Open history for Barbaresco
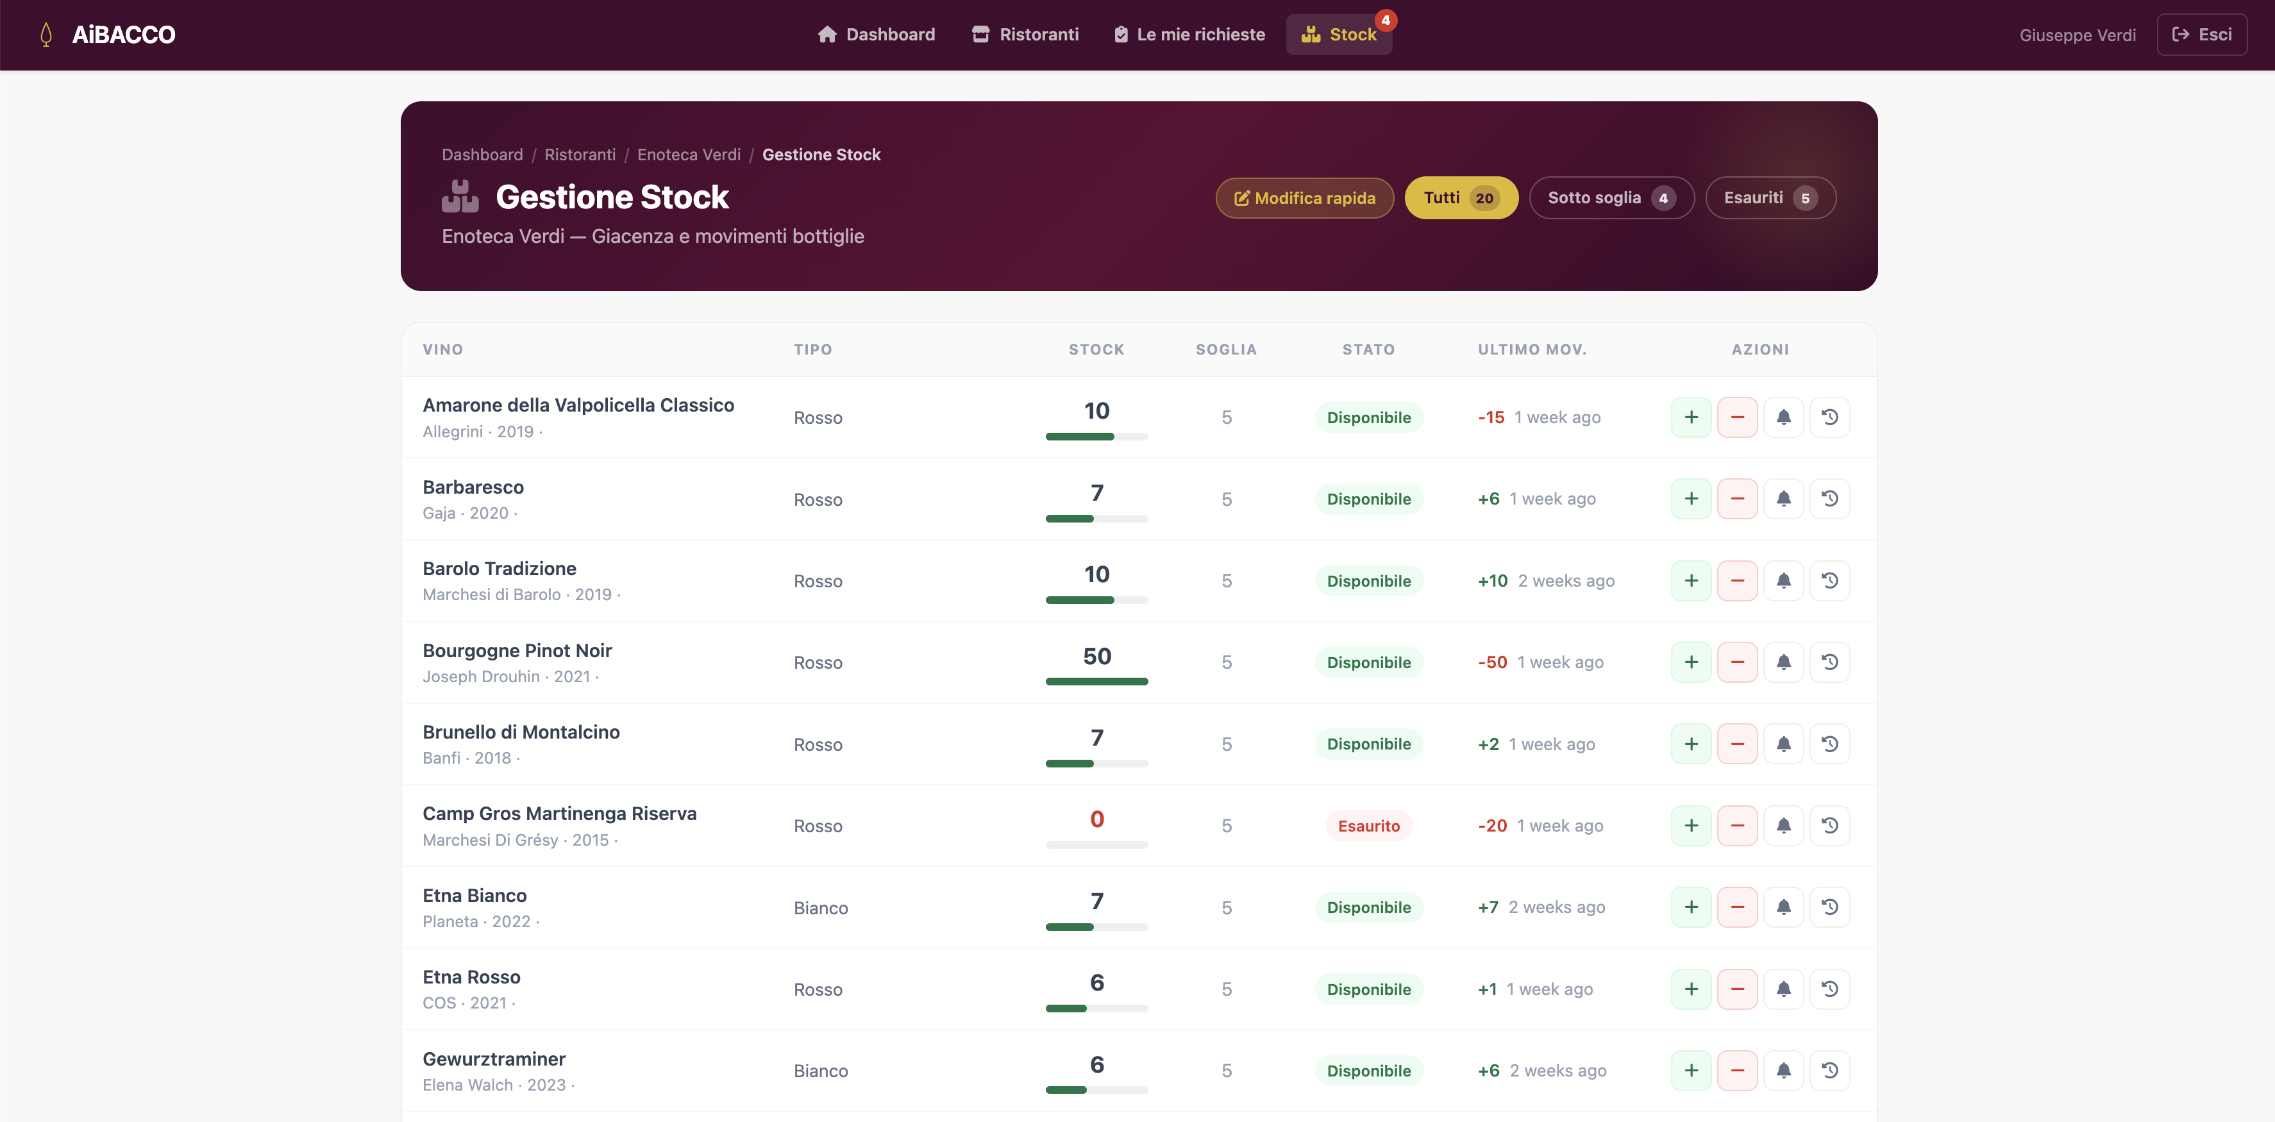The height and width of the screenshot is (1122, 2275). [1830, 499]
